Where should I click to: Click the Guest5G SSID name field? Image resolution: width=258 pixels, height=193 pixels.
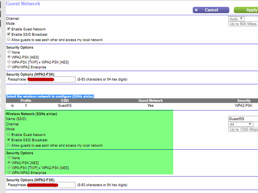(x=243, y=119)
